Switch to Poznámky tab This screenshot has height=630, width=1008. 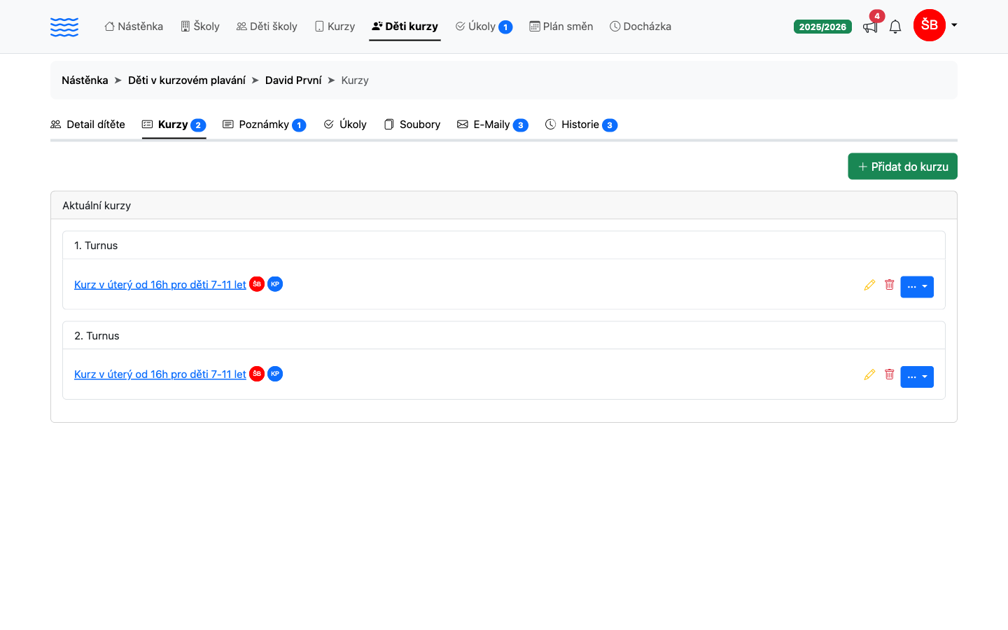tap(265, 125)
